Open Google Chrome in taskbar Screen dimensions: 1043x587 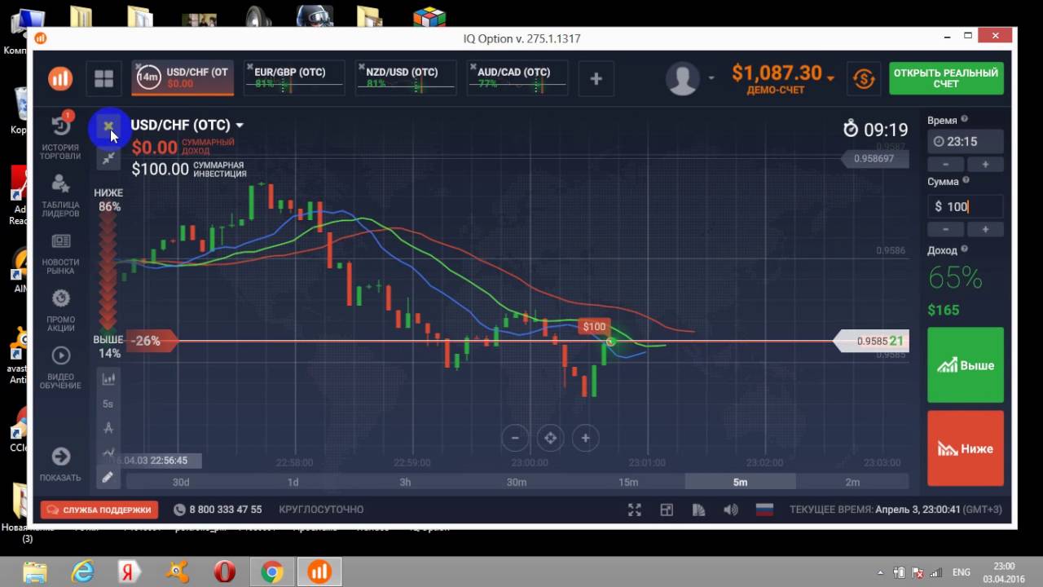[271, 572]
